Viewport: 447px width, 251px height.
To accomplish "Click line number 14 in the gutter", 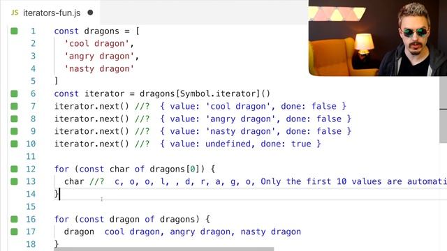I will point(31,194).
